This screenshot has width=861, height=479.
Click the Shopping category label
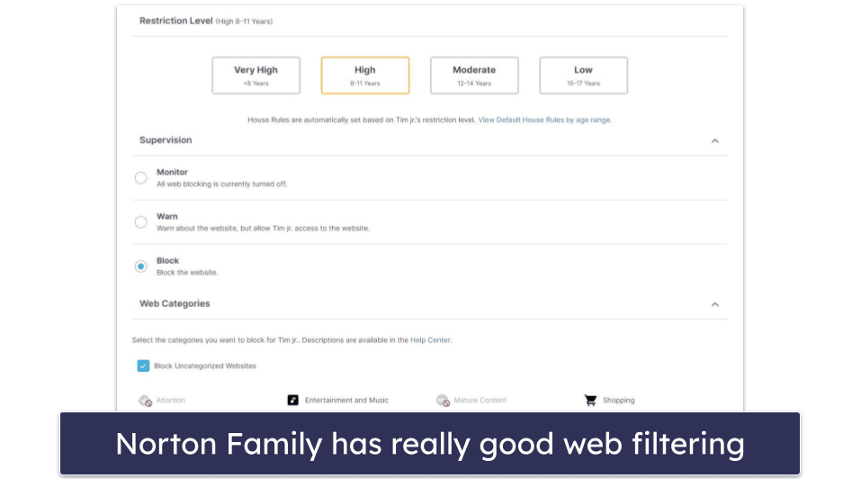618,401
